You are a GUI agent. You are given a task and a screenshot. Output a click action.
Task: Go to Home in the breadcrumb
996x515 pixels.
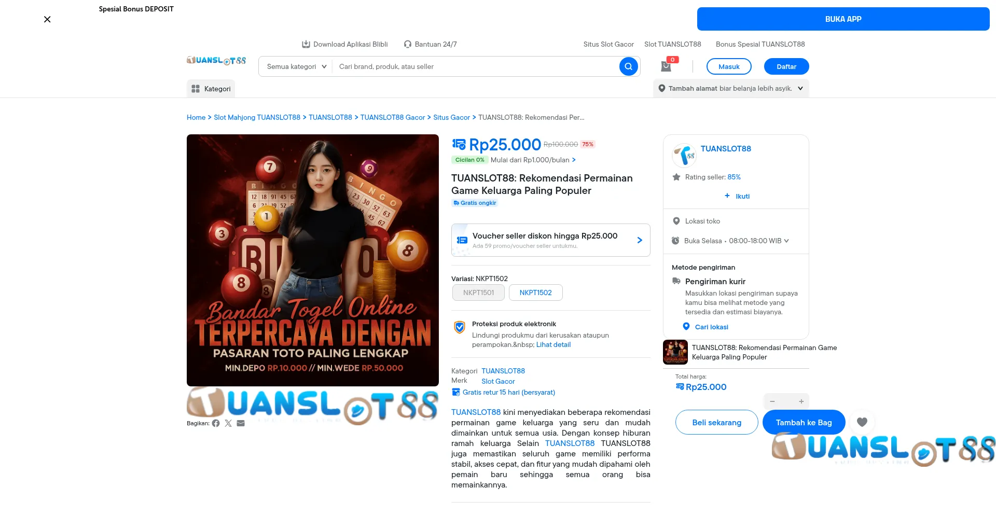196,117
